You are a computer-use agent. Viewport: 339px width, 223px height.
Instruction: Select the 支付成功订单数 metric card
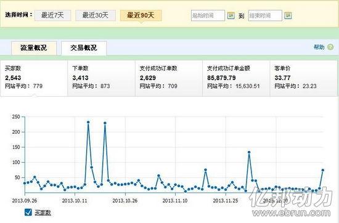click(169, 78)
